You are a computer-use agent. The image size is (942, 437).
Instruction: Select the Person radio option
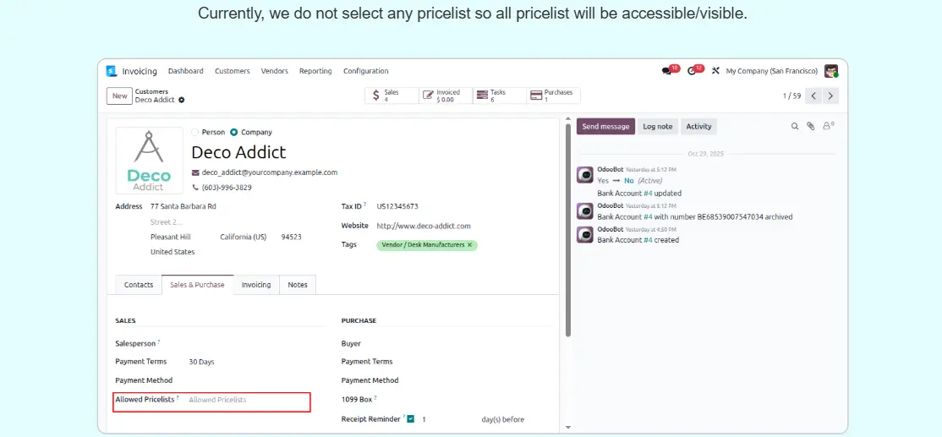click(x=195, y=132)
